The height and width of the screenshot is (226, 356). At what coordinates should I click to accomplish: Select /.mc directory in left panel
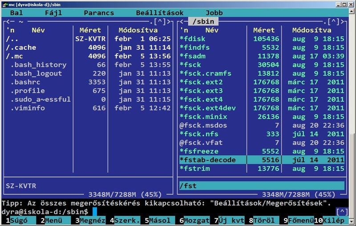[88, 56]
